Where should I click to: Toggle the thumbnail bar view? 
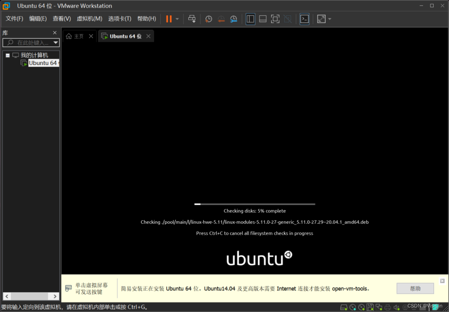tap(263, 19)
